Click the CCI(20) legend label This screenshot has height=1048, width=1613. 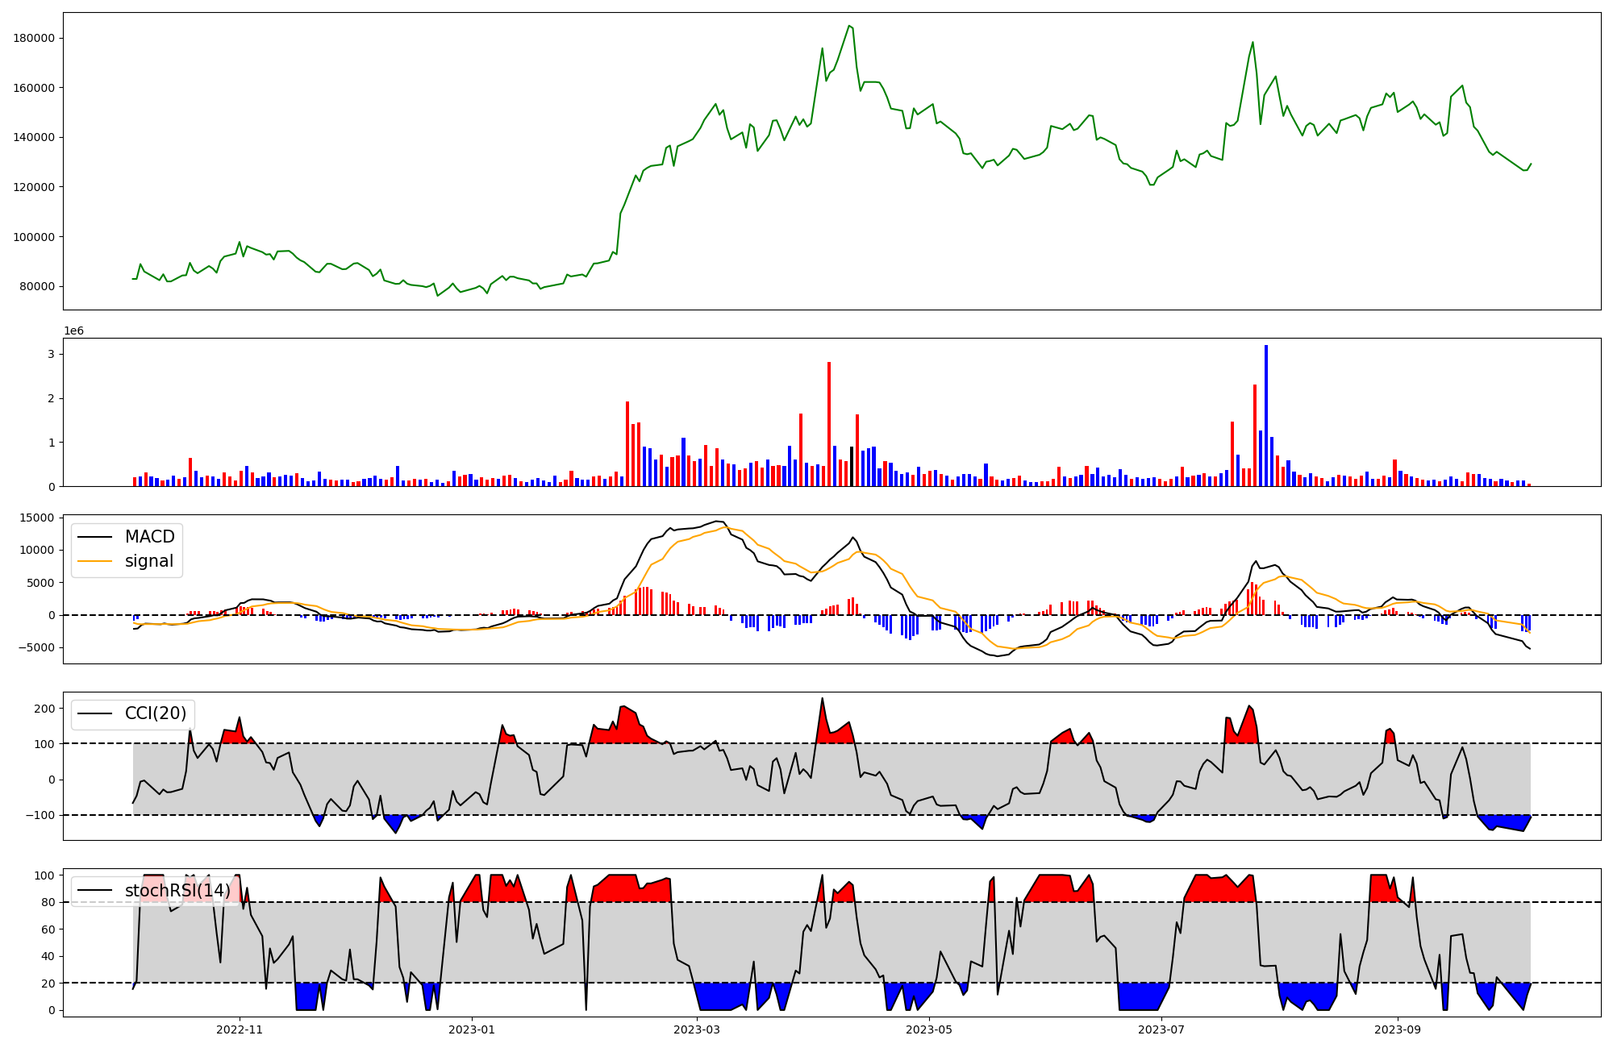(155, 713)
